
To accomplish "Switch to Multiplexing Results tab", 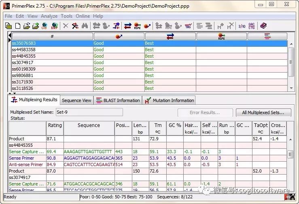I will [x=34, y=100].
